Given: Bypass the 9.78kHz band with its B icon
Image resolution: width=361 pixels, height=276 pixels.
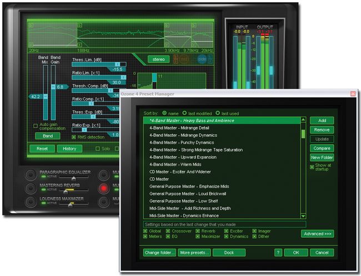Looking at the screenshot, I should 194,25.
